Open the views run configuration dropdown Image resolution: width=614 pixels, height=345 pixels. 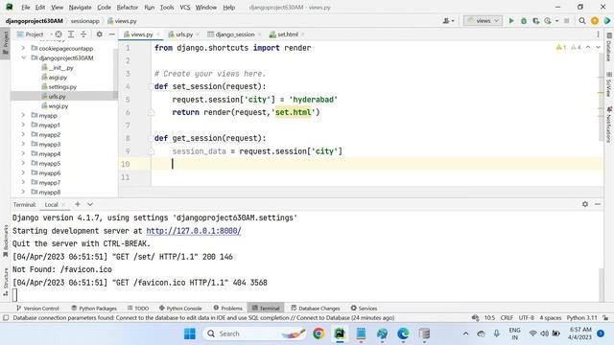tap(483, 21)
